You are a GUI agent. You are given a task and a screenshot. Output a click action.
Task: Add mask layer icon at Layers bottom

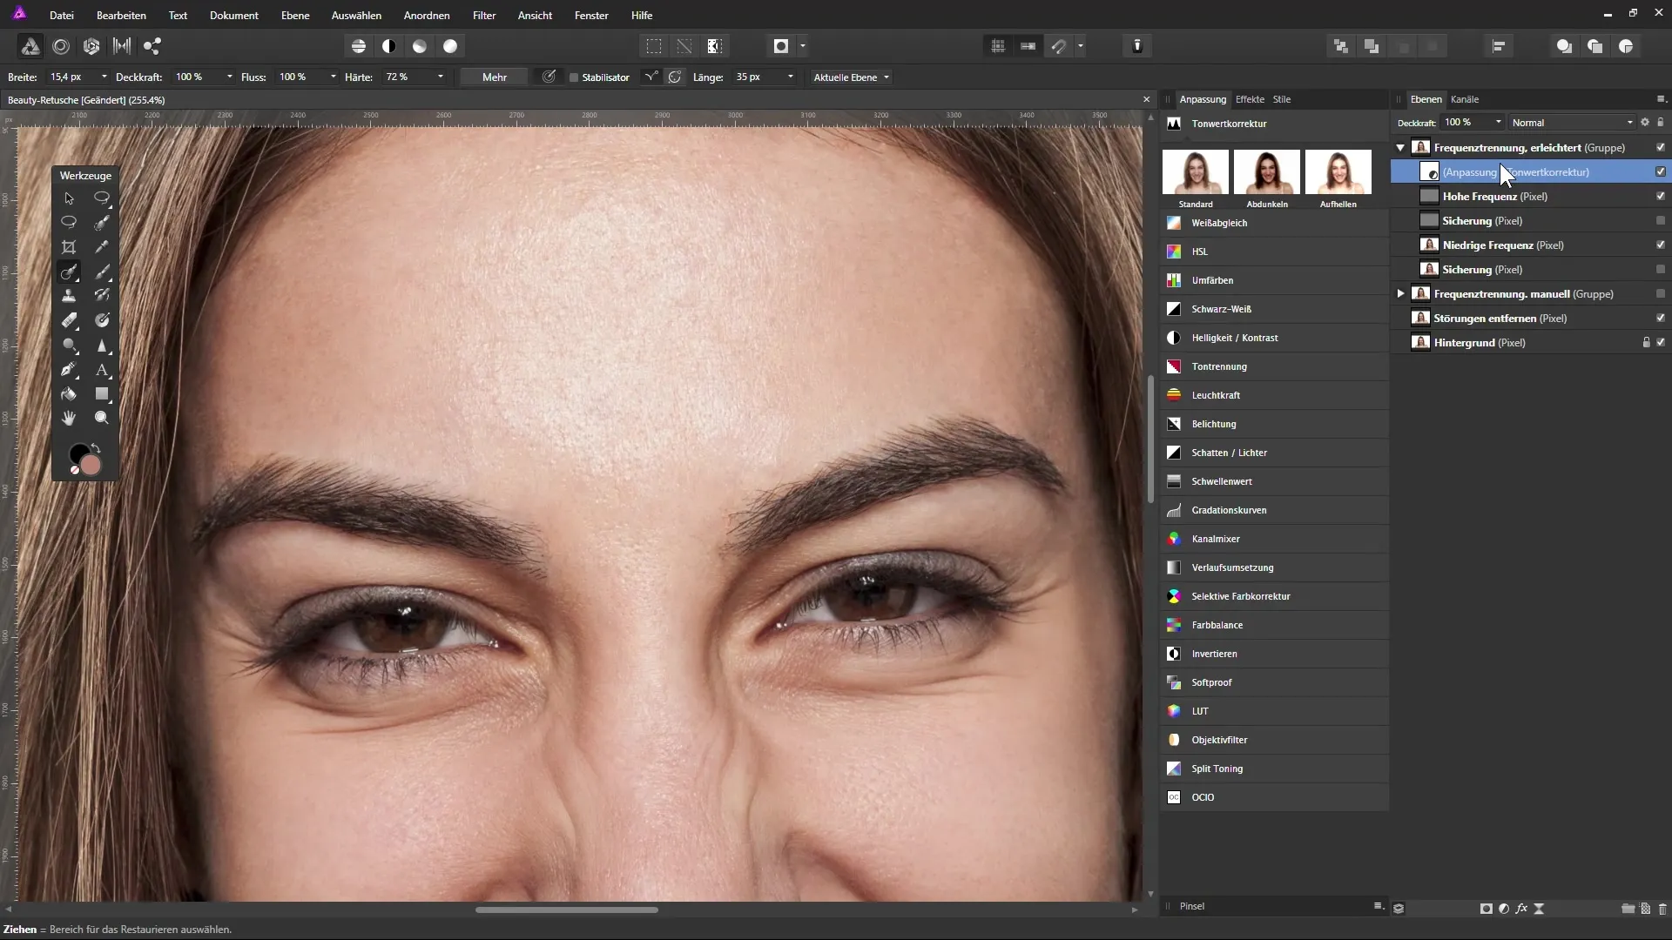click(x=1486, y=908)
